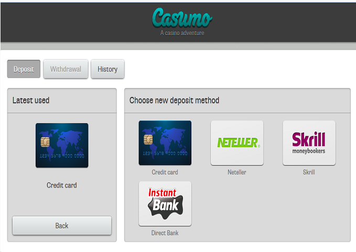Pick the Skrill moneybookers logo
Image resolution: width=356 pixels, height=252 pixels.
(309, 143)
